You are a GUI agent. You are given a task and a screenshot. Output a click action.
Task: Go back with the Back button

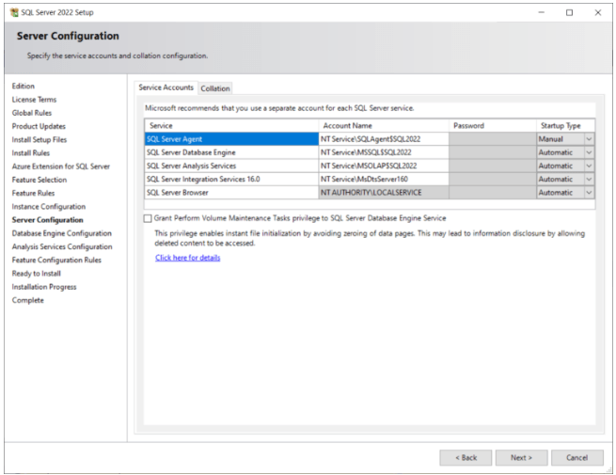pyautogui.click(x=466, y=457)
